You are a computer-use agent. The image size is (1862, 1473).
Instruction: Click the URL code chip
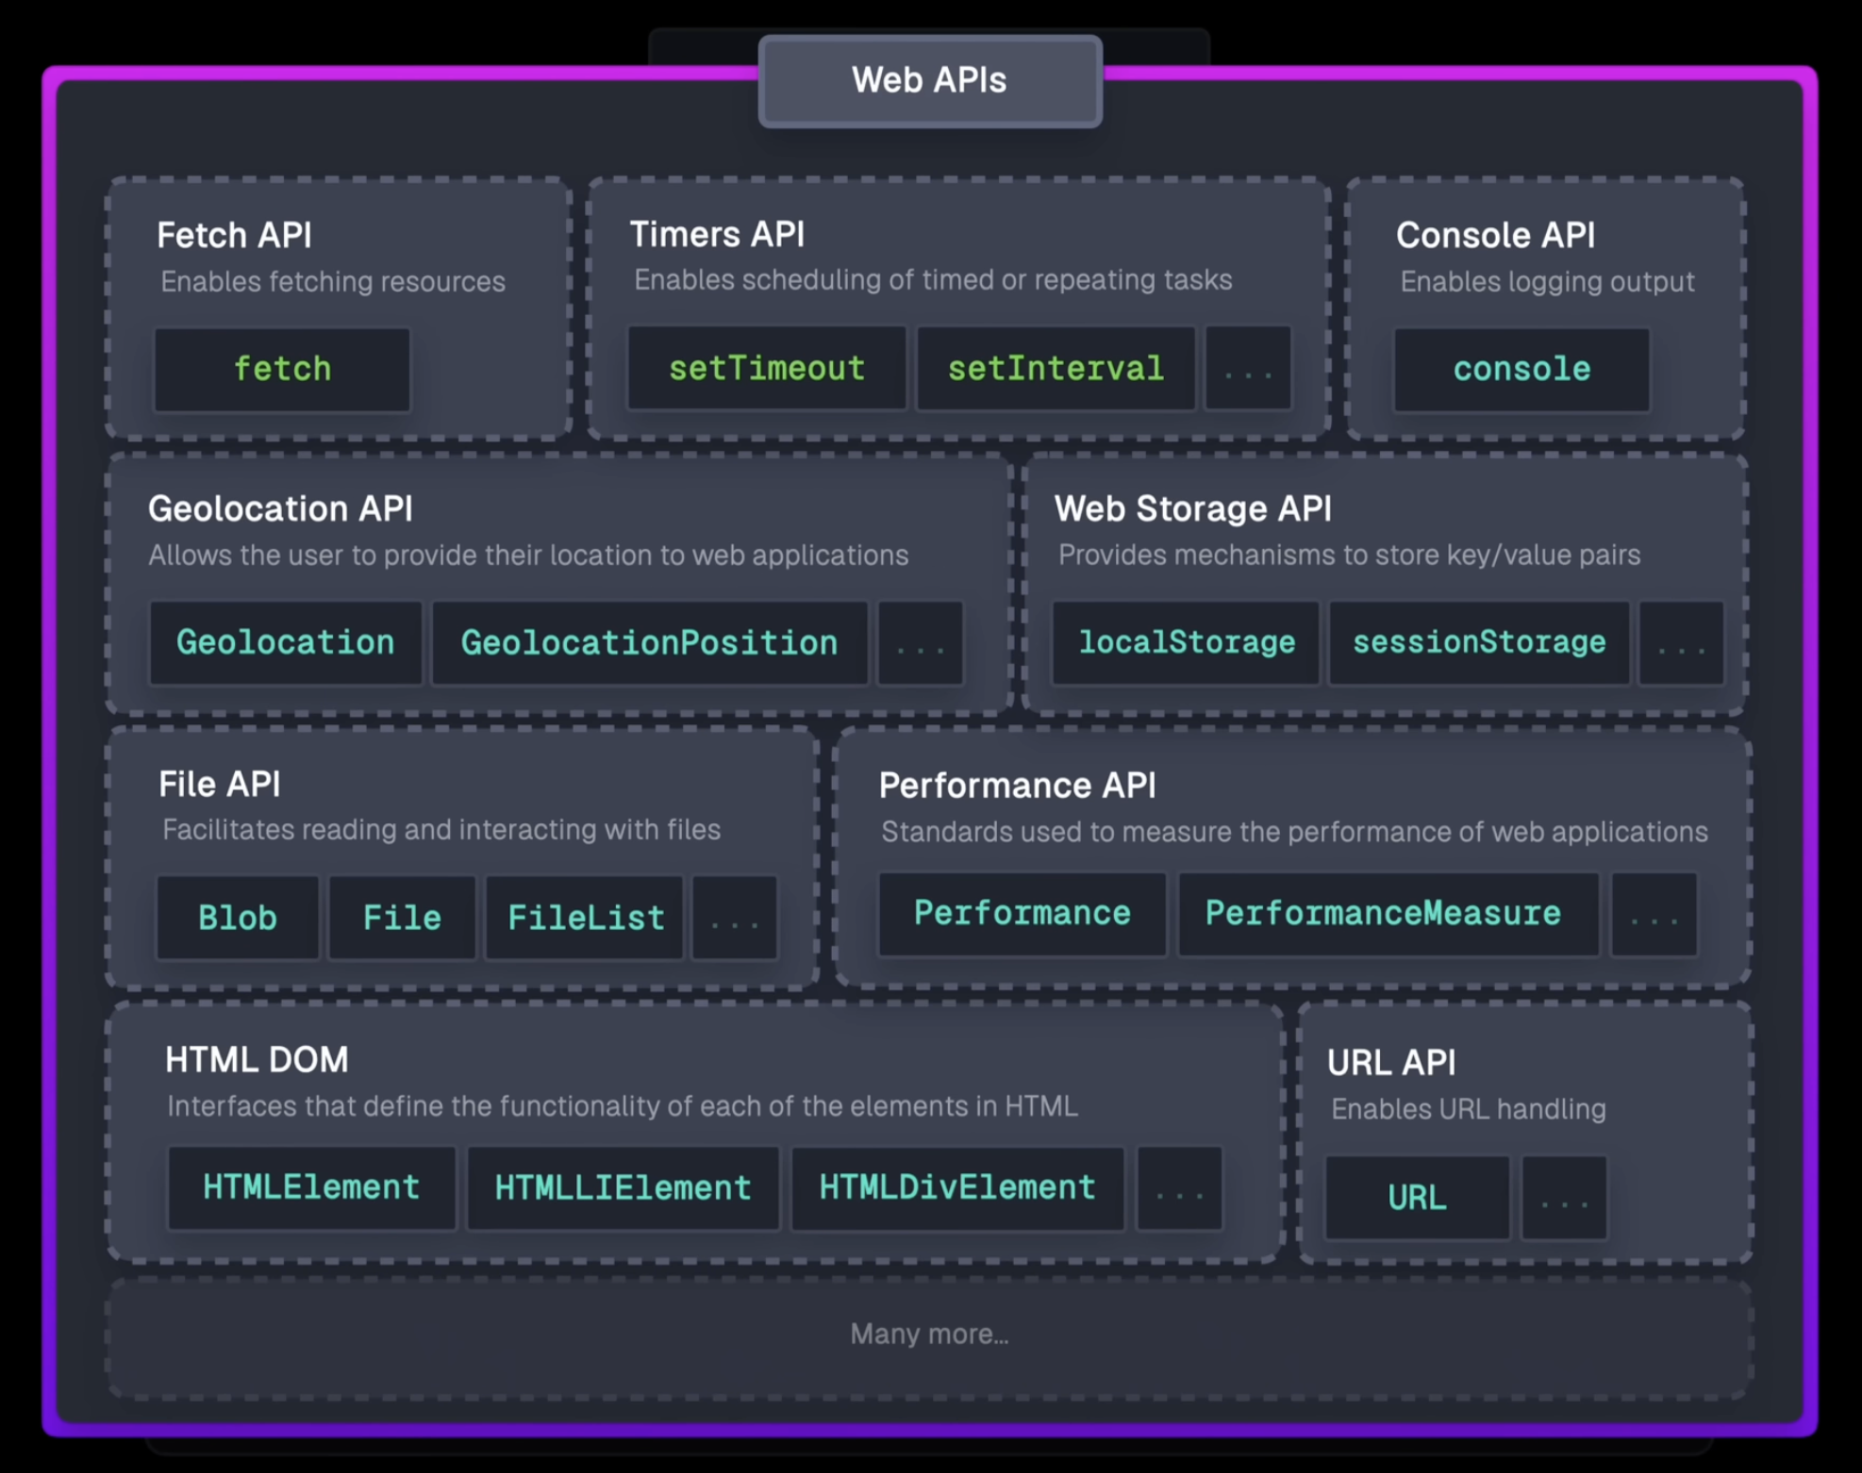coord(1416,1197)
